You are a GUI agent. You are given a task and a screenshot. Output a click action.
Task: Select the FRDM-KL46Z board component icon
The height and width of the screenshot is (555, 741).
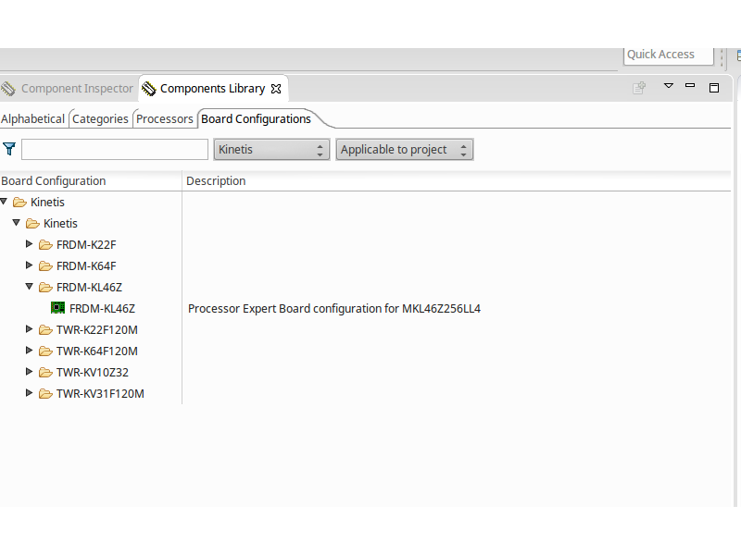57,307
